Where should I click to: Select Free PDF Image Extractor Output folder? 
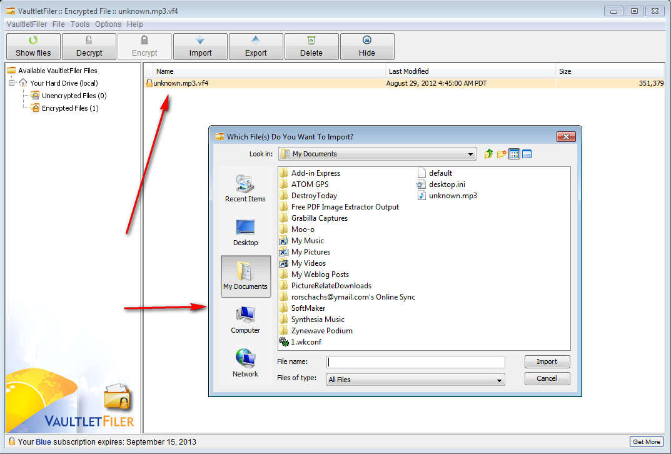(x=340, y=206)
